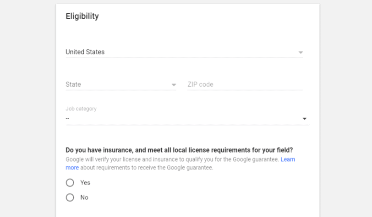Click the Eligibility heading
372x217 pixels.
82,16
